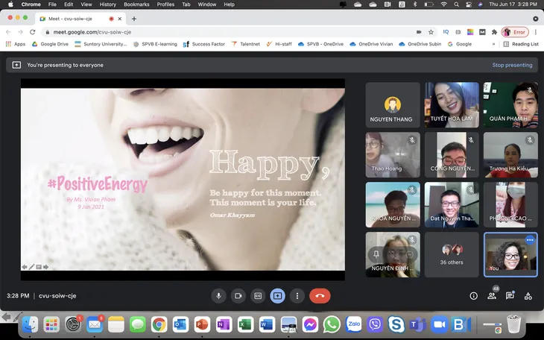
Task: Select the 36 others tile
Action: tap(452, 254)
